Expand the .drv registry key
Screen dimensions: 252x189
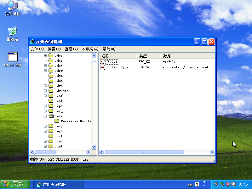point(45,71)
